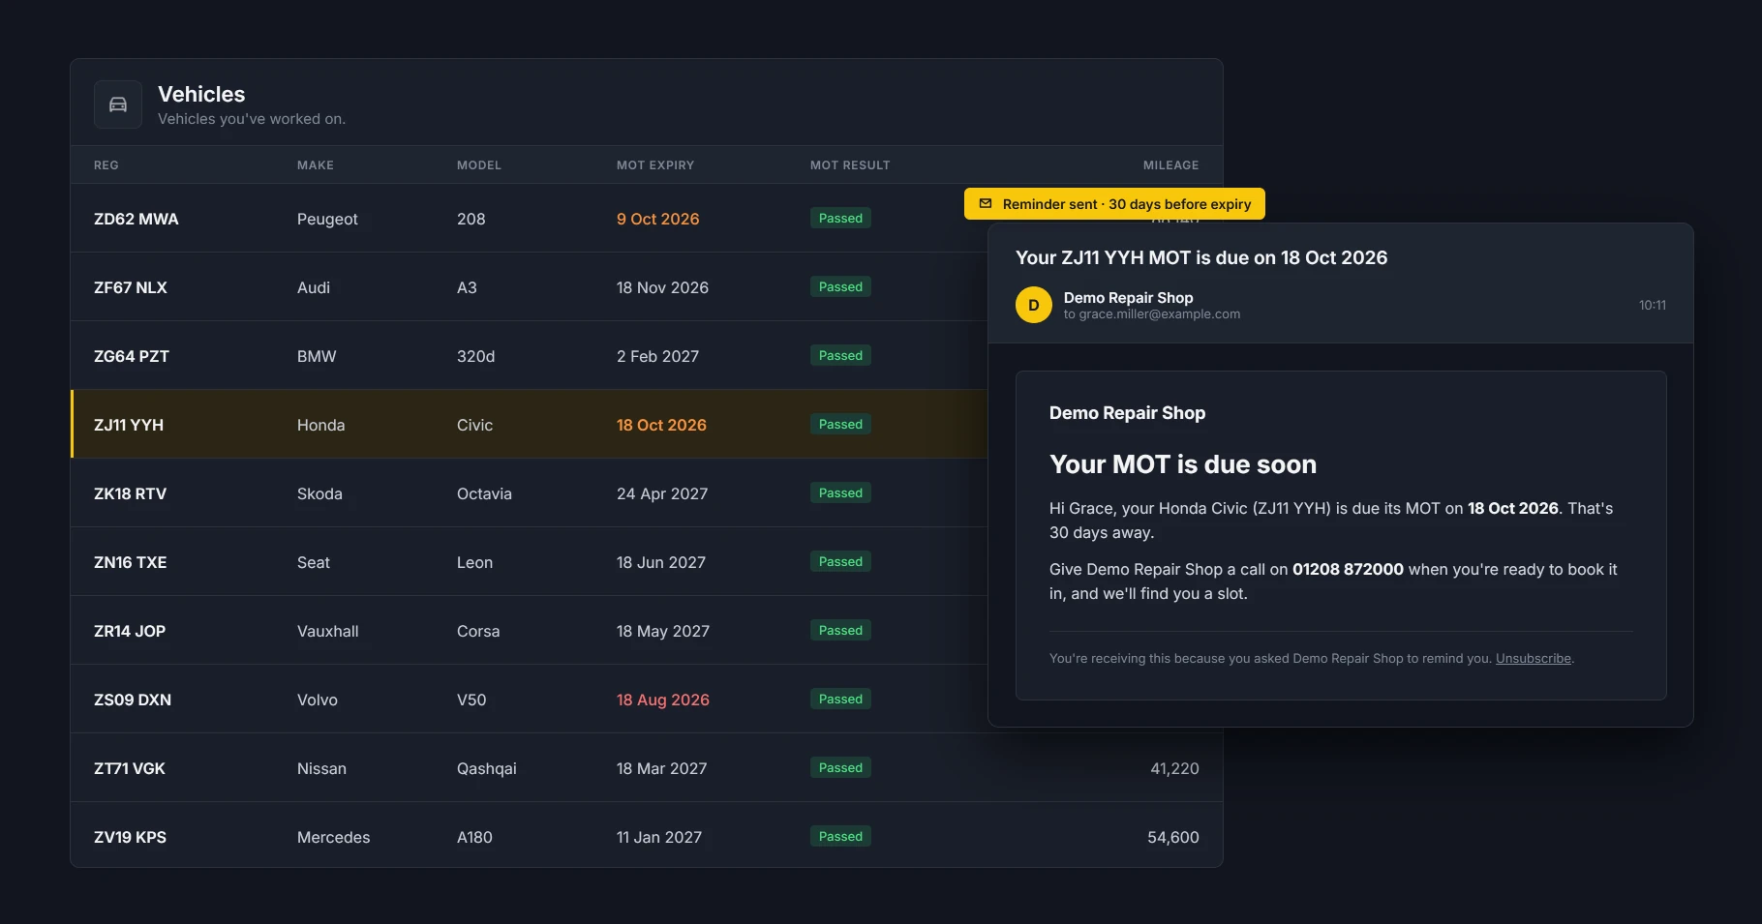Click the Passed badge in Volvo row

tap(840, 699)
